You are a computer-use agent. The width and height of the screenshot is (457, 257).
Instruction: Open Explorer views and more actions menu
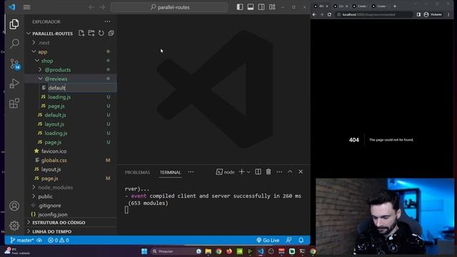click(108, 21)
